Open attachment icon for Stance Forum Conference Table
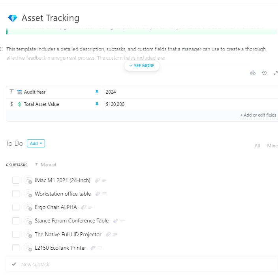 (115, 221)
